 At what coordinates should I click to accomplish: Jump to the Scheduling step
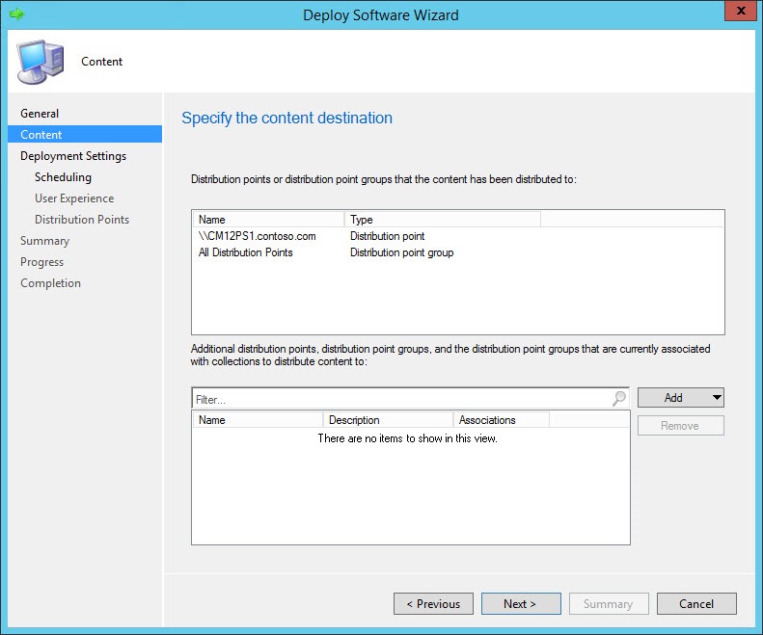(63, 177)
